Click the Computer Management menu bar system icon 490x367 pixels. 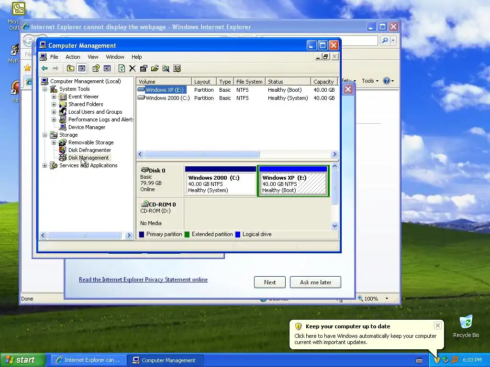click(43, 57)
